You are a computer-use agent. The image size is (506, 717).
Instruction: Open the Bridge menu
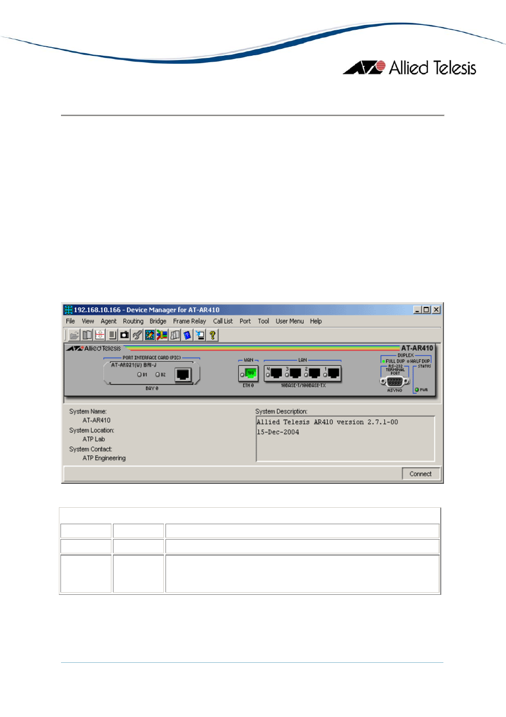(158, 321)
